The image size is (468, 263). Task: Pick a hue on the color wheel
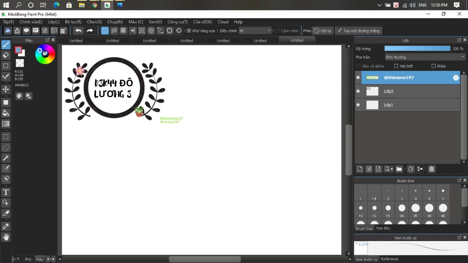pyautogui.click(x=45, y=54)
